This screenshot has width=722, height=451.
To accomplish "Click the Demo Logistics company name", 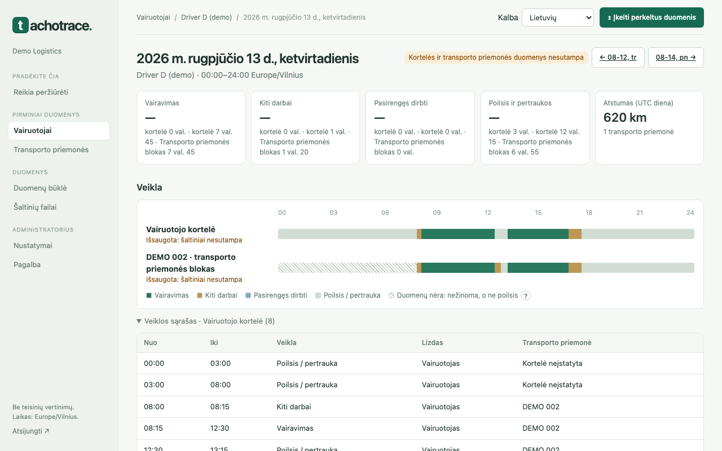I will [37, 51].
